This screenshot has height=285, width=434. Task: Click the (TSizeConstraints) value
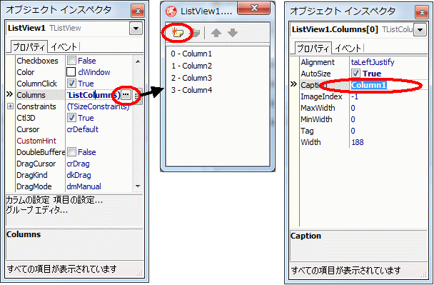click(x=99, y=106)
